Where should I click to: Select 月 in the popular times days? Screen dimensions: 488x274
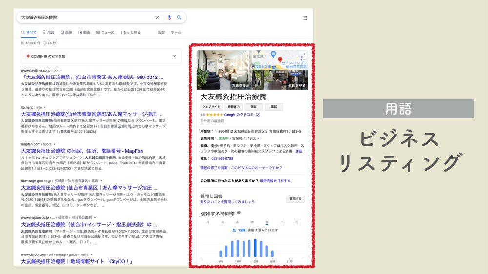[x=208, y=222]
